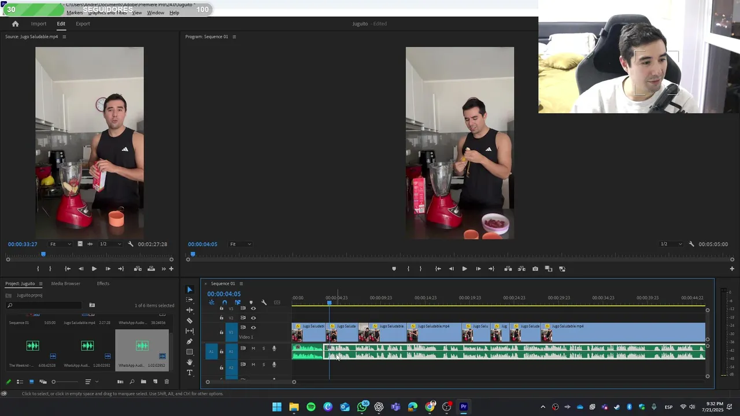
Task: Step forward one frame in Program monitor
Action: tap(478, 269)
